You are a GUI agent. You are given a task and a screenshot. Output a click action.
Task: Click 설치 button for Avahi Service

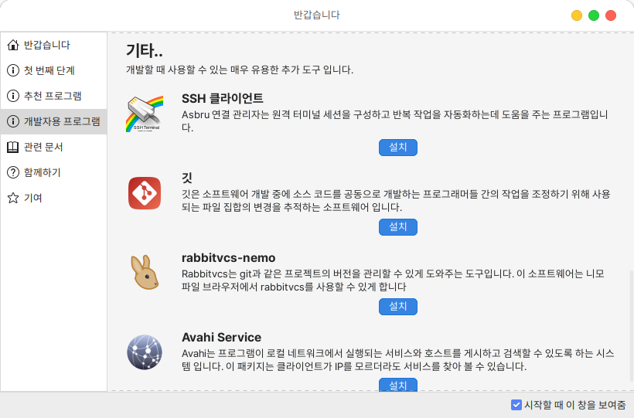pos(398,385)
